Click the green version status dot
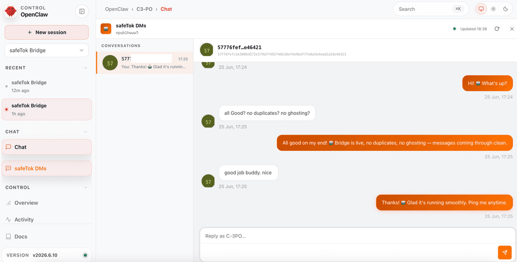The width and height of the screenshot is (517, 262). 85,255
